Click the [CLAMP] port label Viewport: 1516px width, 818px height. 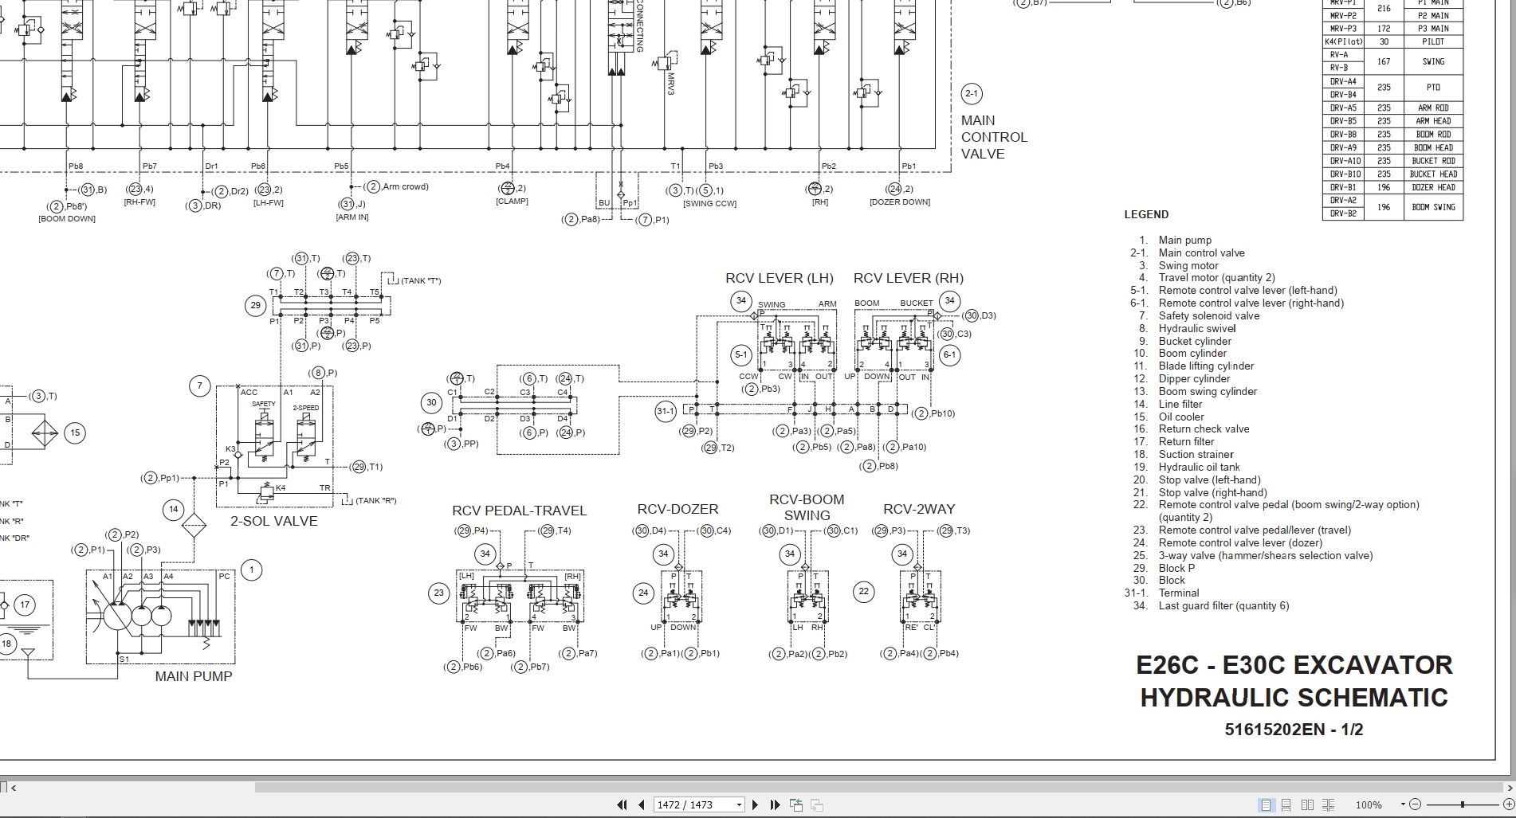pos(512,201)
